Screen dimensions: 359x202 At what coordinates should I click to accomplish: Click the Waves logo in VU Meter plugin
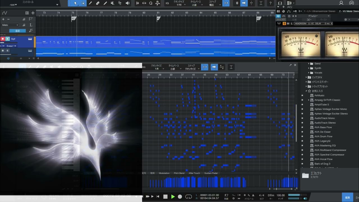tap(279, 24)
